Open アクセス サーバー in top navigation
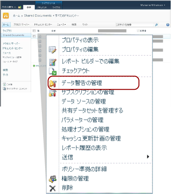This screenshot has width=171, height=194. 21,25
